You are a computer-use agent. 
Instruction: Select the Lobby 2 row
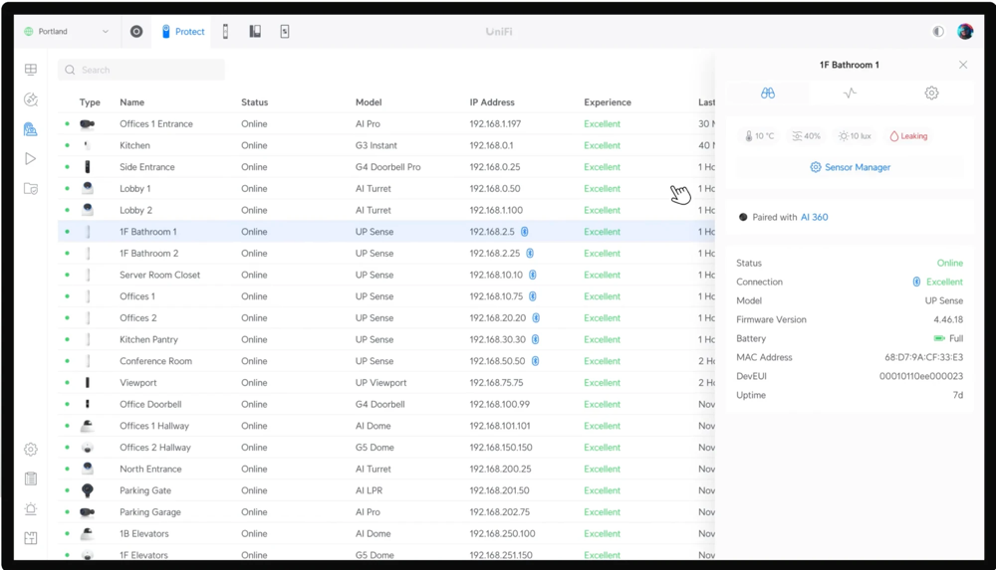(386, 210)
